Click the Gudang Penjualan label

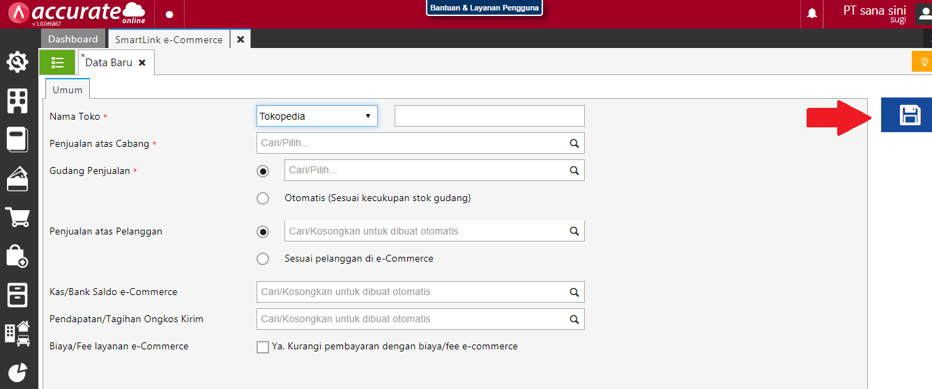point(89,171)
